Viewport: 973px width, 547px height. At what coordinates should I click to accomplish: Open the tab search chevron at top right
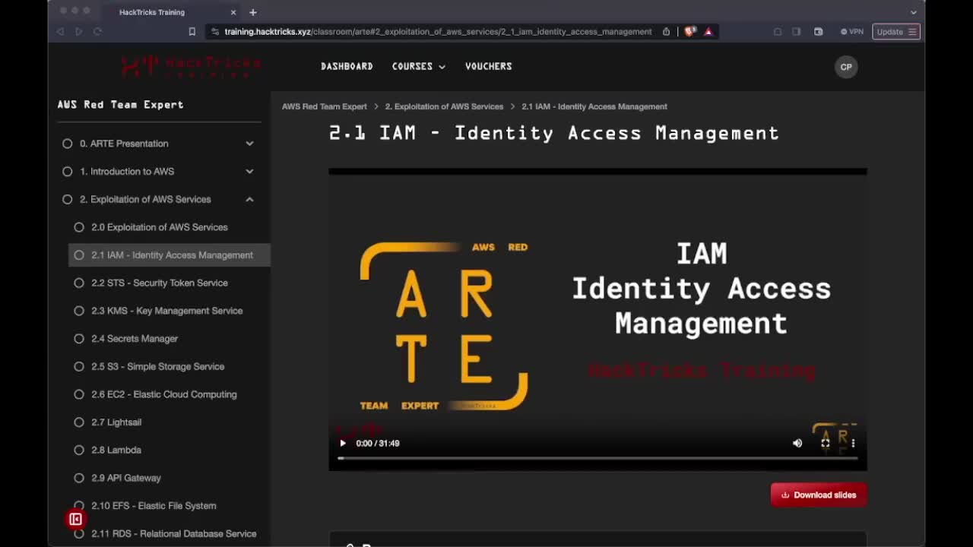click(913, 12)
